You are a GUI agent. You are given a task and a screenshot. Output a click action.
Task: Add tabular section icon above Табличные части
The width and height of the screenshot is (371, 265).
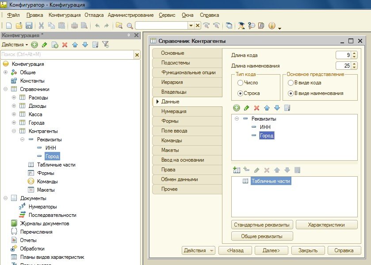[237, 170]
